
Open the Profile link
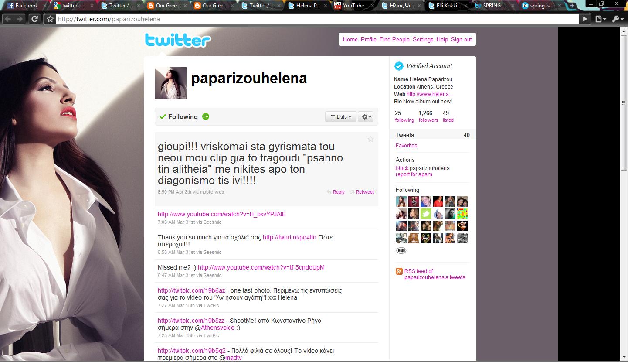click(x=368, y=39)
